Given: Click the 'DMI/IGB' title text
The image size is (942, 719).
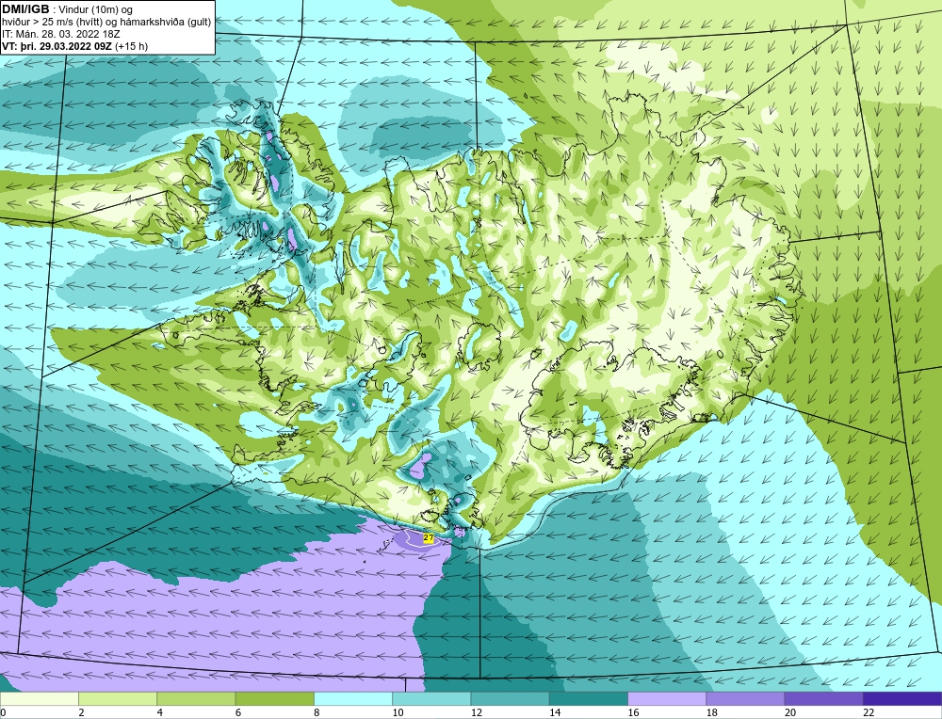Looking at the screenshot, I should (25, 9).
